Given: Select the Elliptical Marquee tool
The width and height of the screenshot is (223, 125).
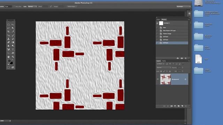Looking at the screenshot, I should point(8,25).
